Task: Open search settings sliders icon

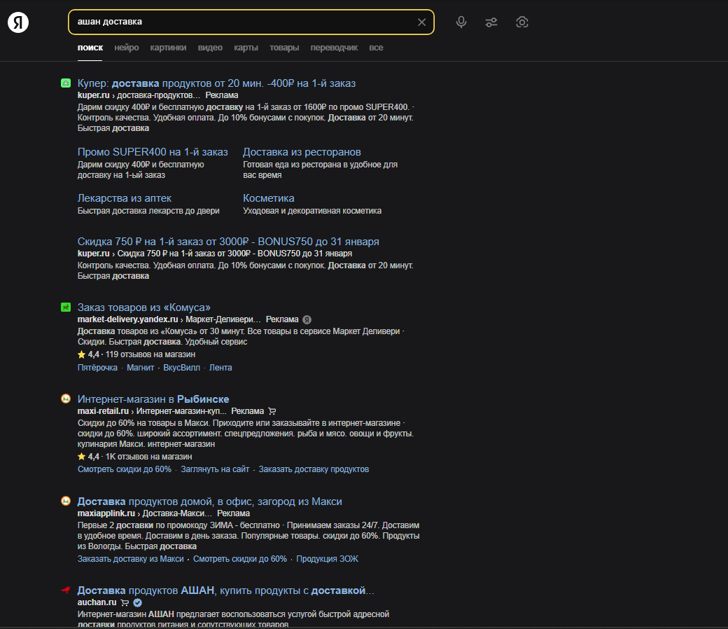Action: [x=491, y=22]
